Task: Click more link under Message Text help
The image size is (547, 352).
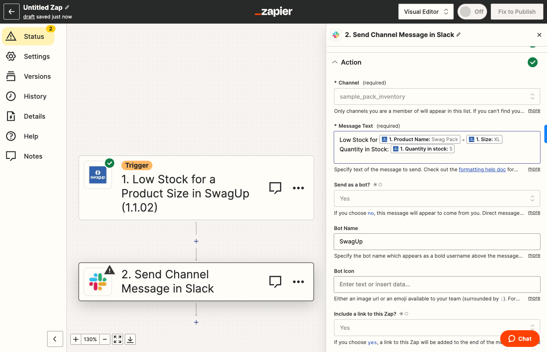Action: click(534, 169)
